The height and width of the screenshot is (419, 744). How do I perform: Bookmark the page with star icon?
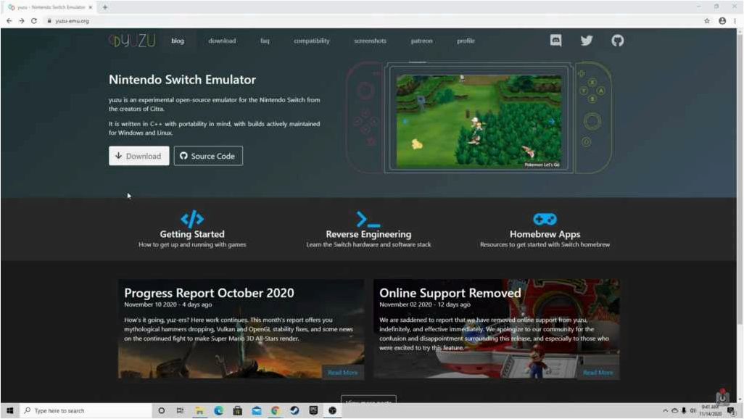707,21
